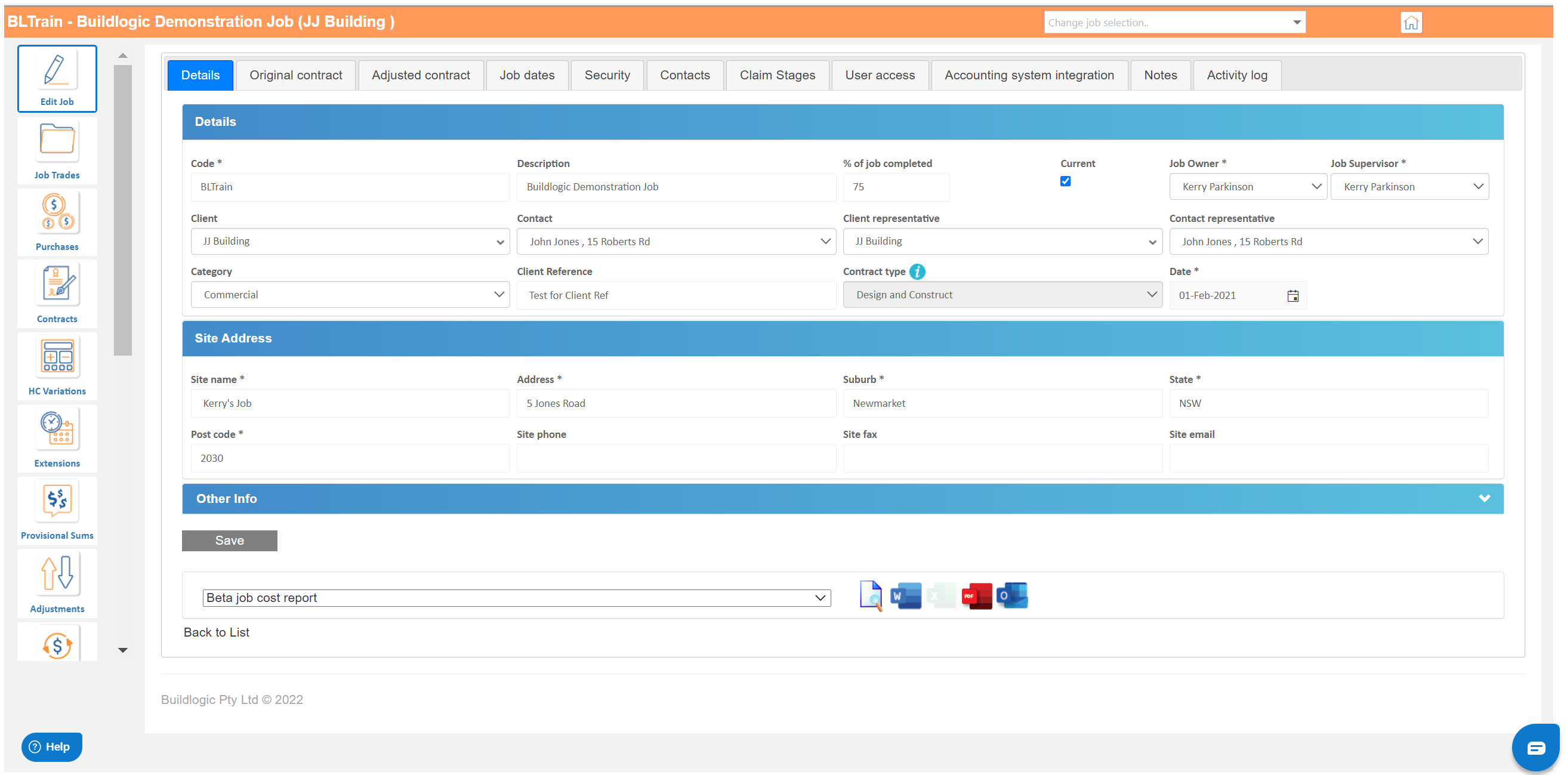The image size is (1567, 775).
Task: Click the Back to List link
Action: (216, 632)
